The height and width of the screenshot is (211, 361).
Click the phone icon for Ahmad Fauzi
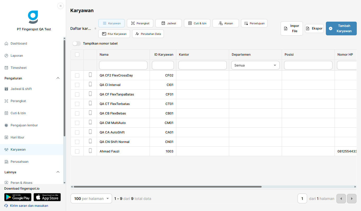(x=90, y=151)
